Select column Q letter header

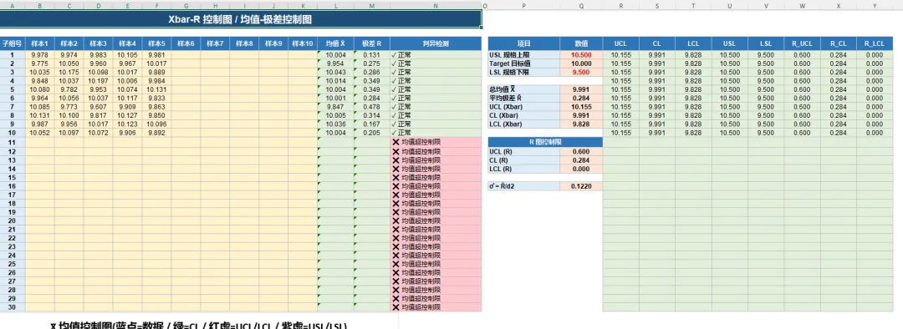(581, 5)
